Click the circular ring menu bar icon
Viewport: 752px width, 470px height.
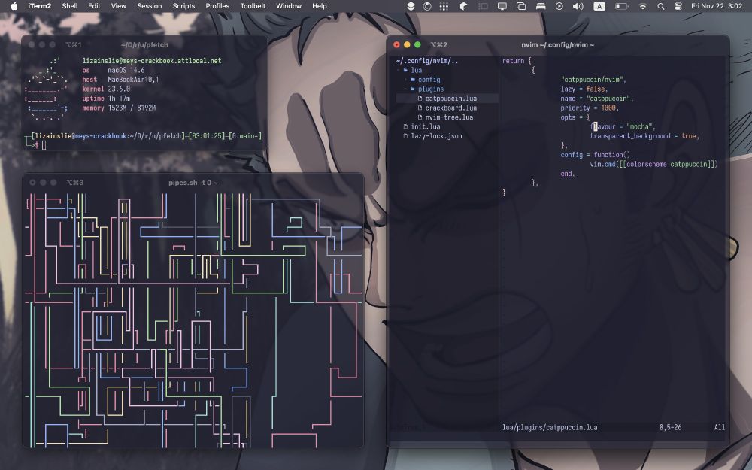(x=427, y=6)
